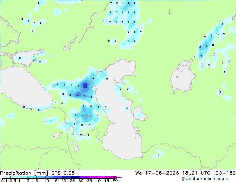This screenshot has width=236, height=182.
Task: Click the precipitation value 7 on the map
Action: tap(84, 97)
